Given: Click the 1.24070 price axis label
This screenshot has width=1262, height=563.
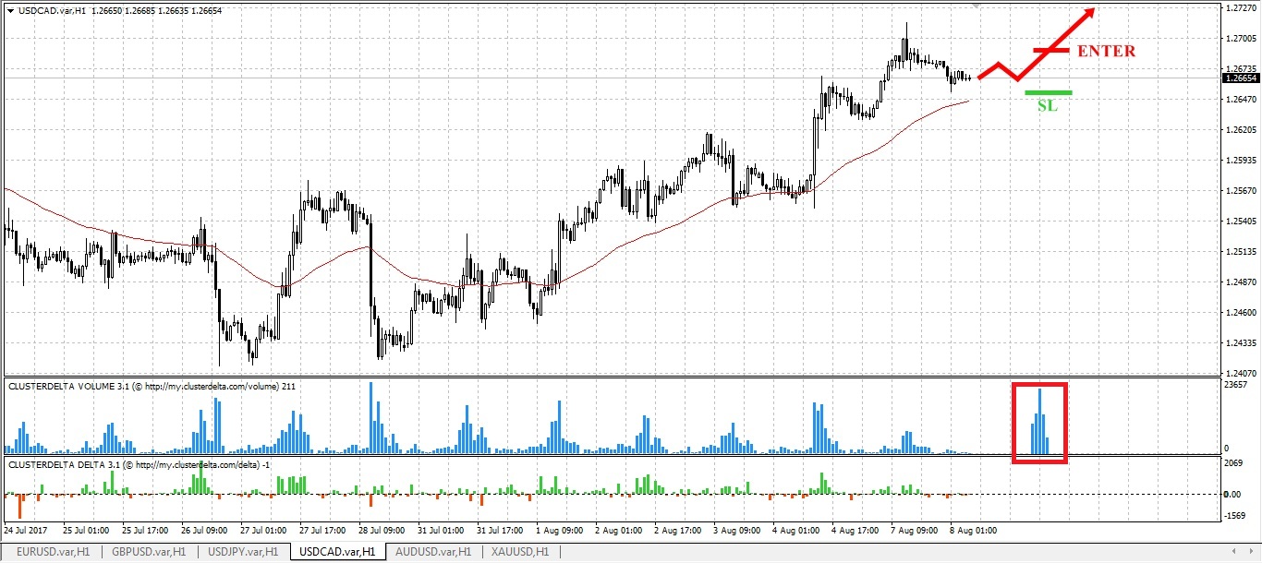Looking at the screenshot, I should [x=1240, y=374].
